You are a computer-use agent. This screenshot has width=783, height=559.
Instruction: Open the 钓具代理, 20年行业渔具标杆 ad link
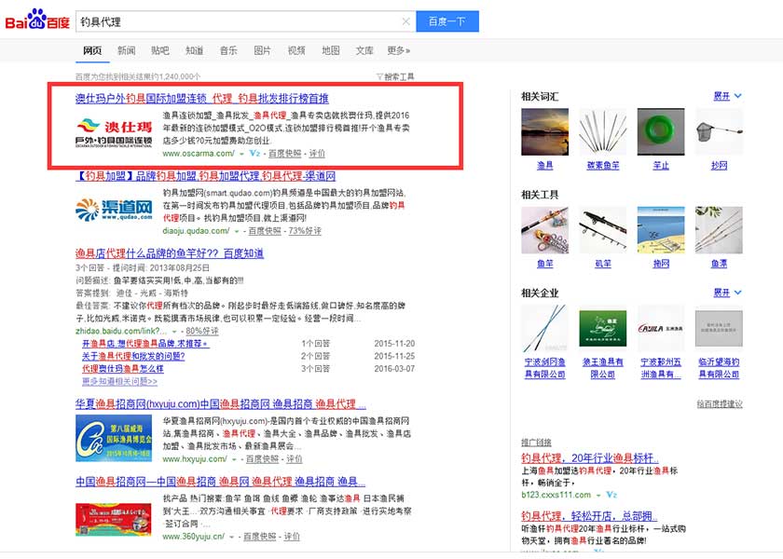(590, 458)
